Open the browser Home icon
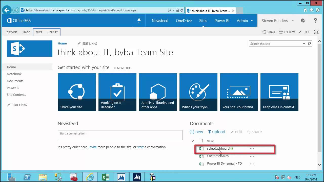 (x=305, y=10)
